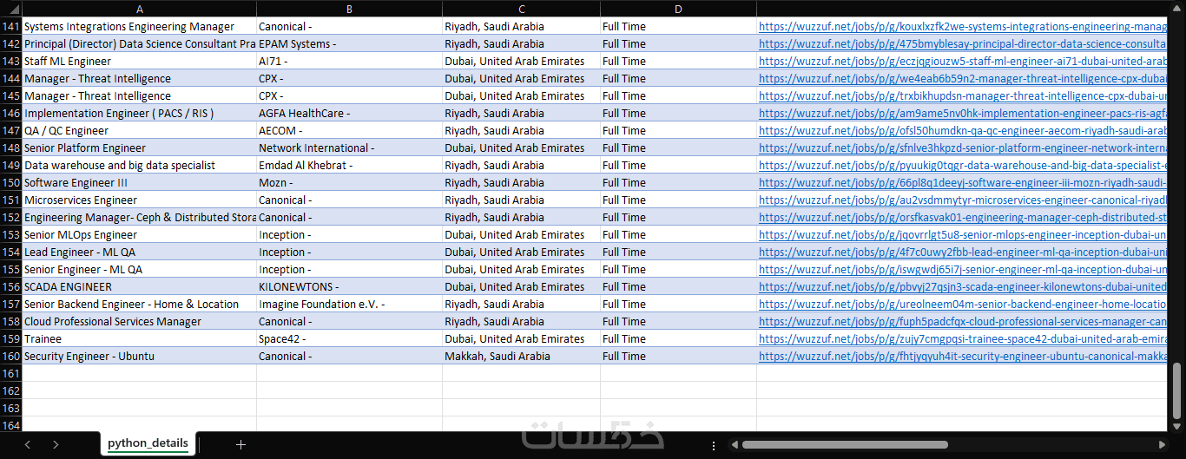The width and height of the screenshot is (1186, 459).
Task: Open the principal-director-data-science wuzzuf link
Action: [963, 43]
